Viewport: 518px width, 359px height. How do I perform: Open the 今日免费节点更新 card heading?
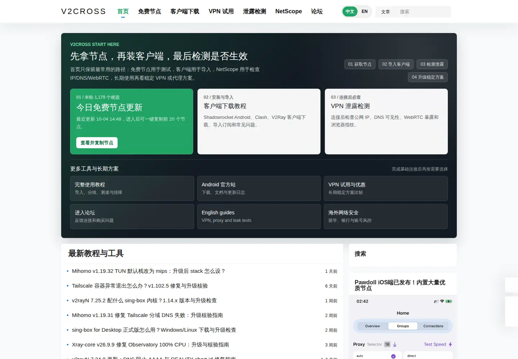click(x=109, y=107)
